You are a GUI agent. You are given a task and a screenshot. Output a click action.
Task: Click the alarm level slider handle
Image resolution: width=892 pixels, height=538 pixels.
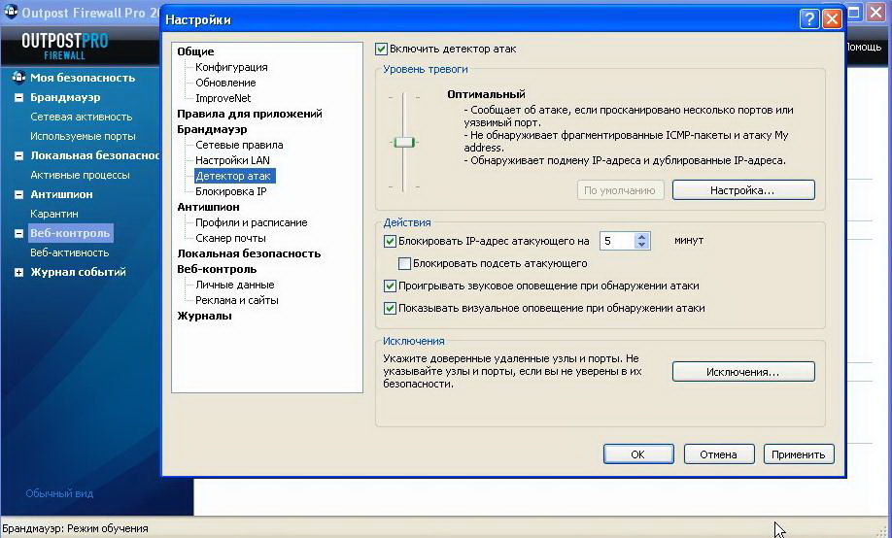(404, 142)
